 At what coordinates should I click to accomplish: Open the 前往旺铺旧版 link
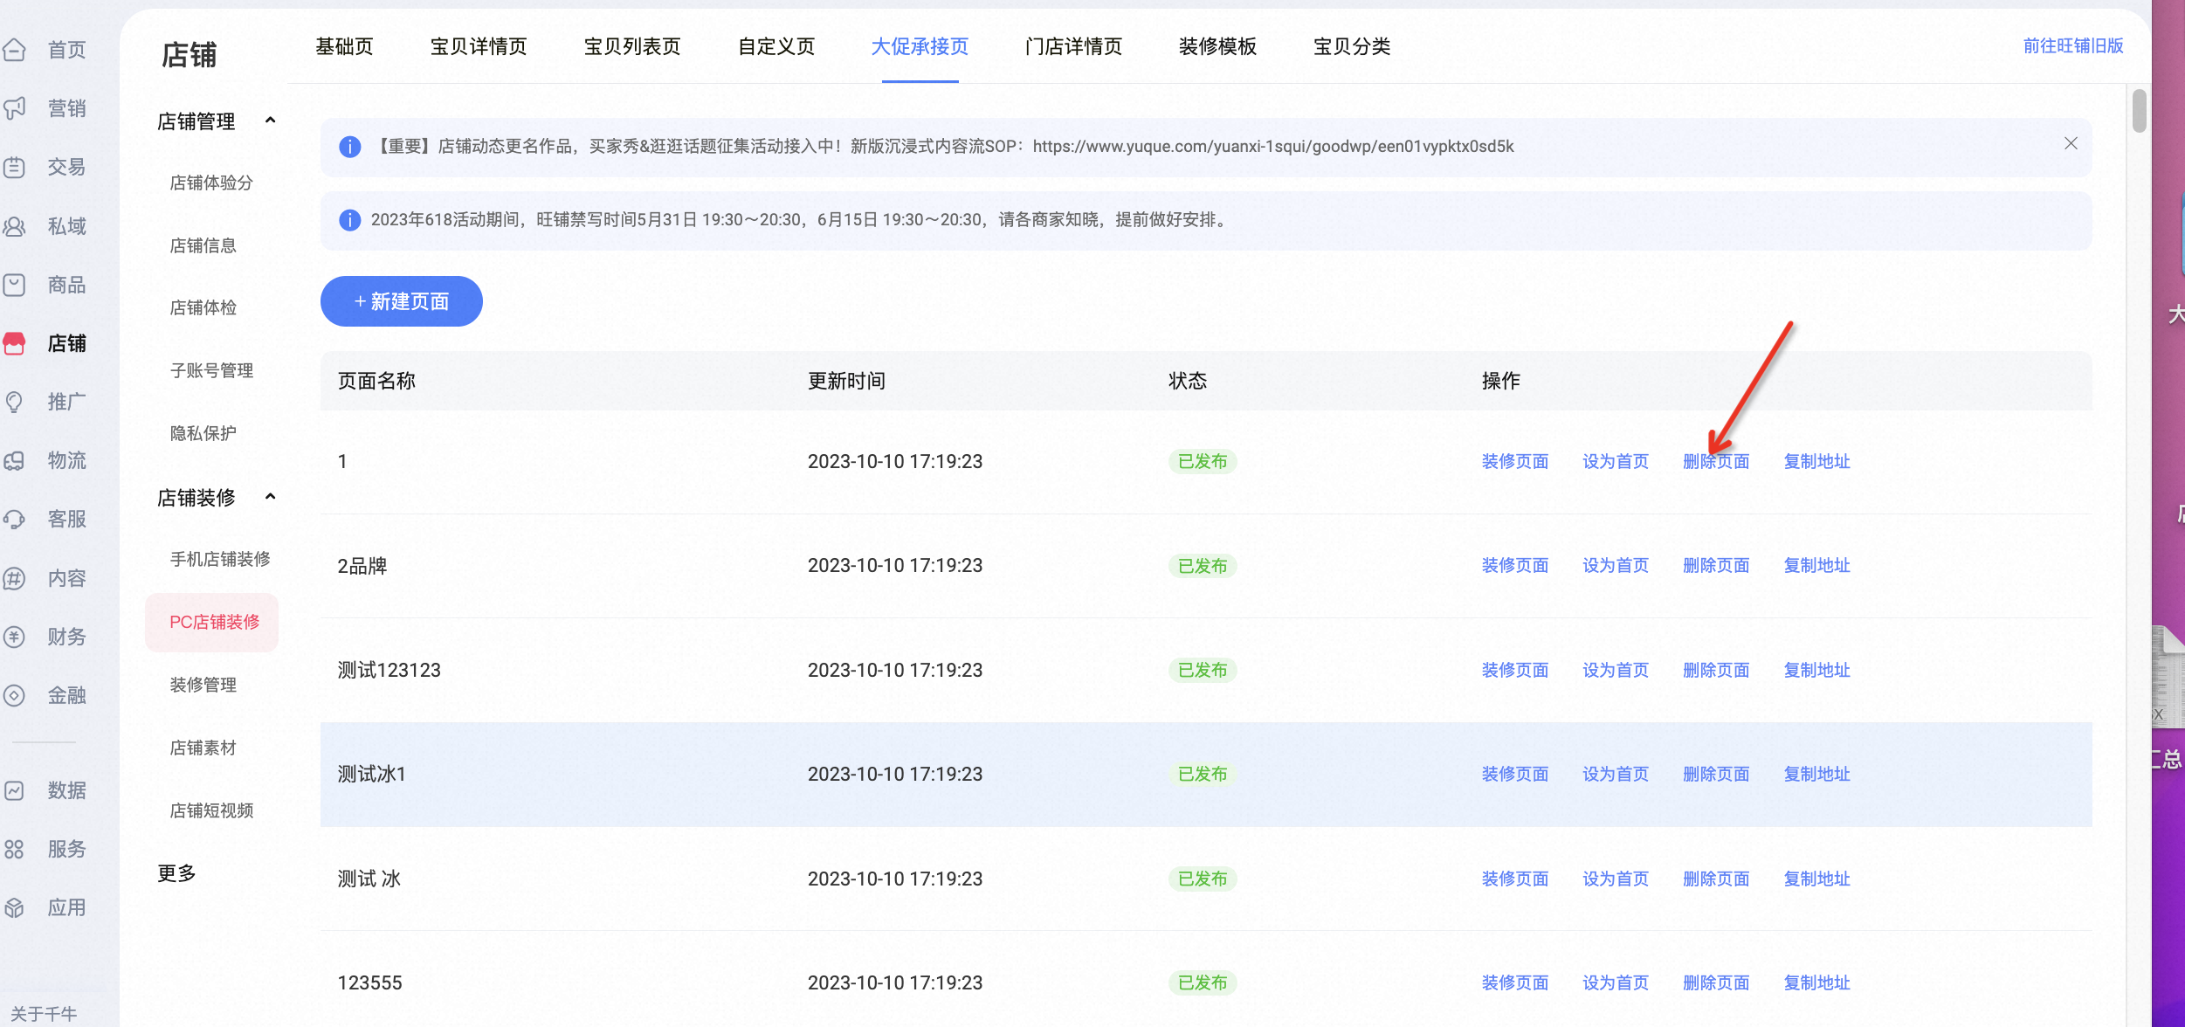pos(2073,45)
